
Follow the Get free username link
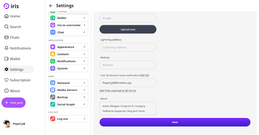(118, 91)
